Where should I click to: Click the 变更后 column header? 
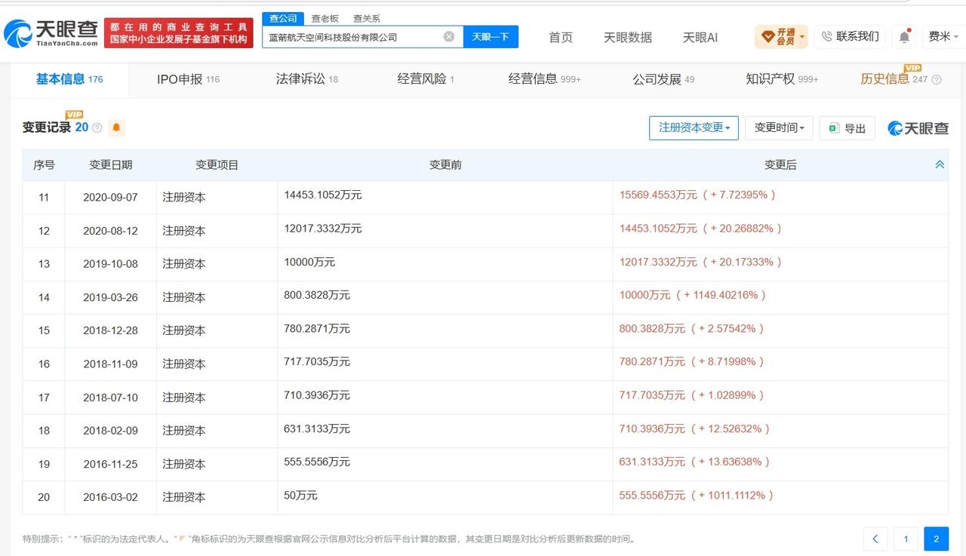click(x=780, y=164)
